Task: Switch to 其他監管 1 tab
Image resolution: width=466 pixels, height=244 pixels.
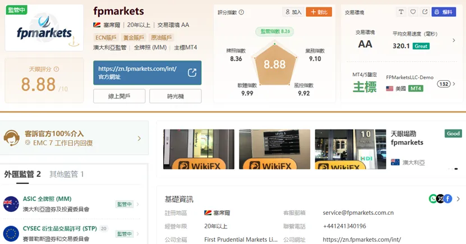Action: point(67,174)
